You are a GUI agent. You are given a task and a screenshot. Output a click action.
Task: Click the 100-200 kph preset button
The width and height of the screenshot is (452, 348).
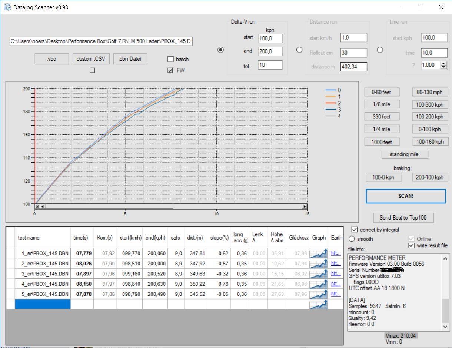tap(429, 117)
